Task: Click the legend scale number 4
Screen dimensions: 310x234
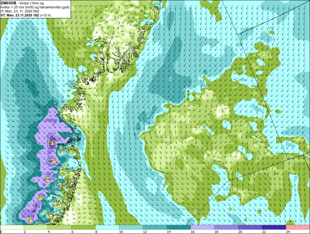Action: [x=49, y=232]
